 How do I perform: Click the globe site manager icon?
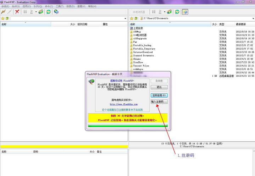point(56,12)
